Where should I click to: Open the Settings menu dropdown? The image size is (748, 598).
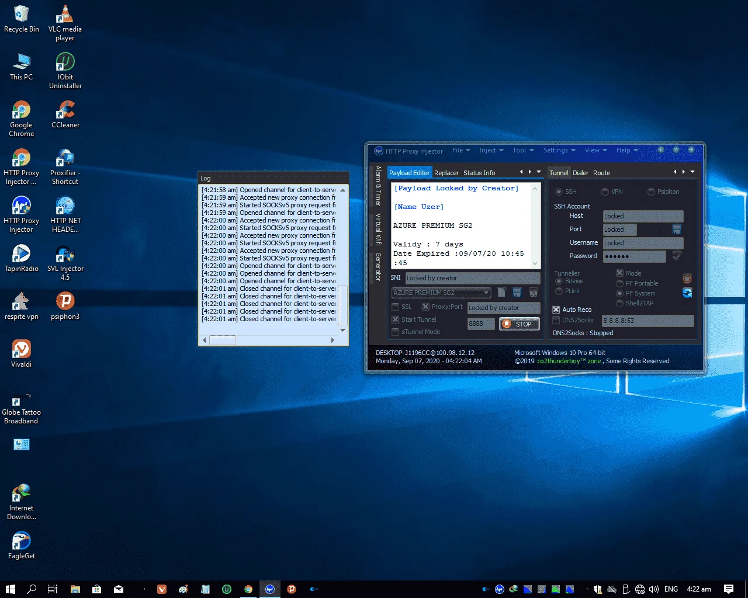pyautogui.click(x=559, y=150)
